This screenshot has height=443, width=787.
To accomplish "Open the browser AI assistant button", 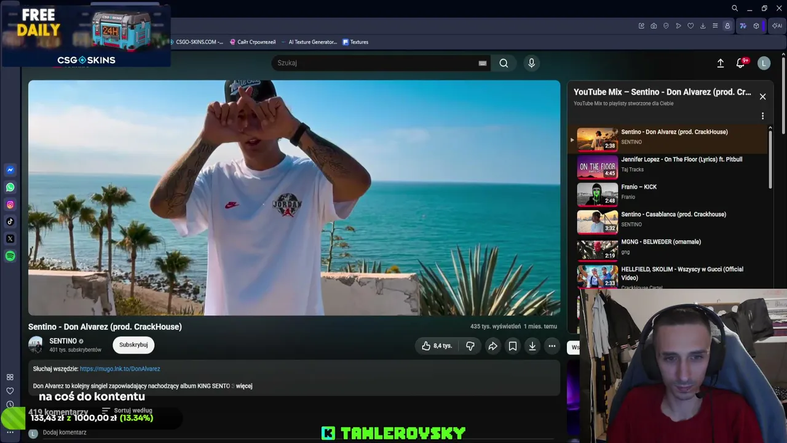I will click(x=777, y=26).
